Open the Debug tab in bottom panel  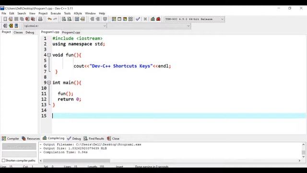pos(74,138)
